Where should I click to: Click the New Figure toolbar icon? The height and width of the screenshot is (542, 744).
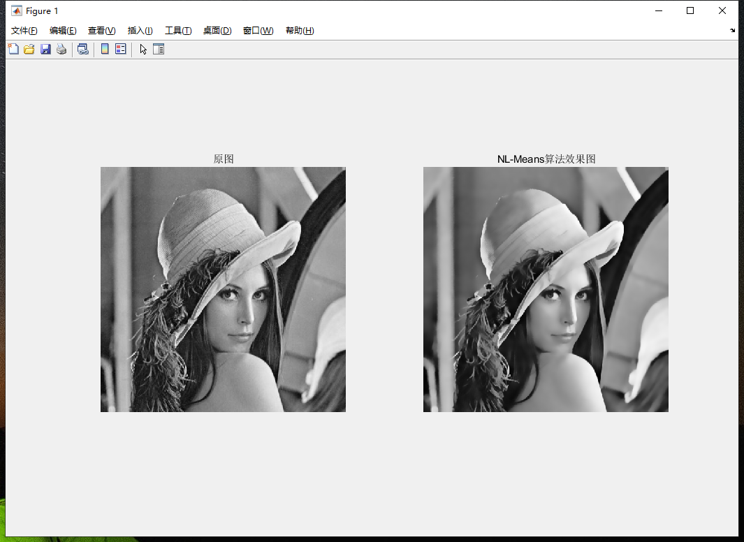pyautogui.click(x=13, y=49)
